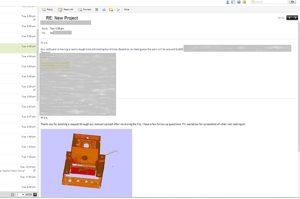
Task: Show the previous message using the left arrow
Action: pyautogui.click(x=289, y=18)
